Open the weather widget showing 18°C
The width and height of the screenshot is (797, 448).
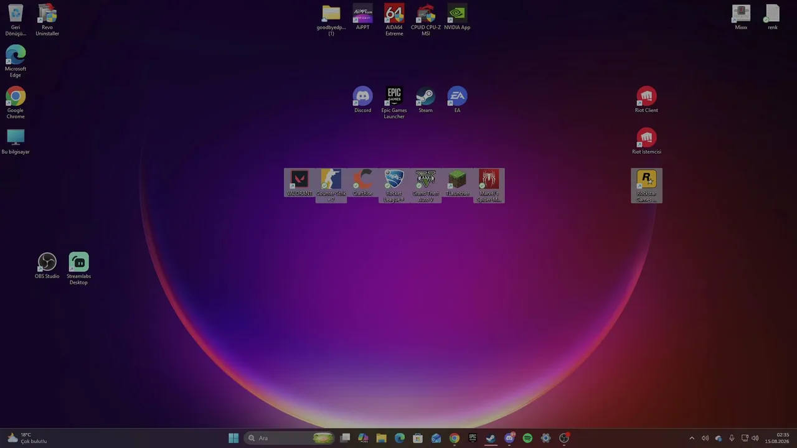[27, 438]
